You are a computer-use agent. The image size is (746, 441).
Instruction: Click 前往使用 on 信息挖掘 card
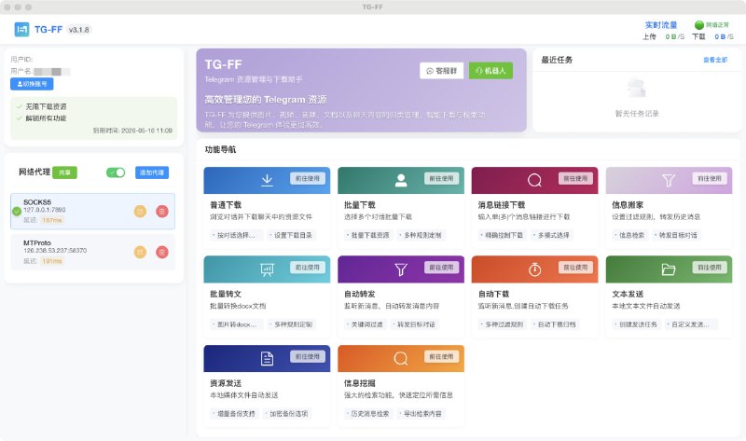pos(441,356)
